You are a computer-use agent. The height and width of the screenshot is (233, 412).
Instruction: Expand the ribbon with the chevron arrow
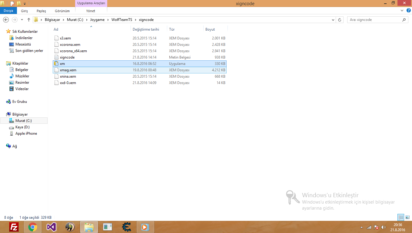tap(402, 11)
